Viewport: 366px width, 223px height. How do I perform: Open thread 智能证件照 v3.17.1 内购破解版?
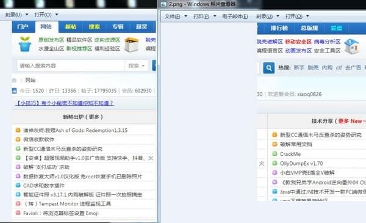tap(82, 194)
